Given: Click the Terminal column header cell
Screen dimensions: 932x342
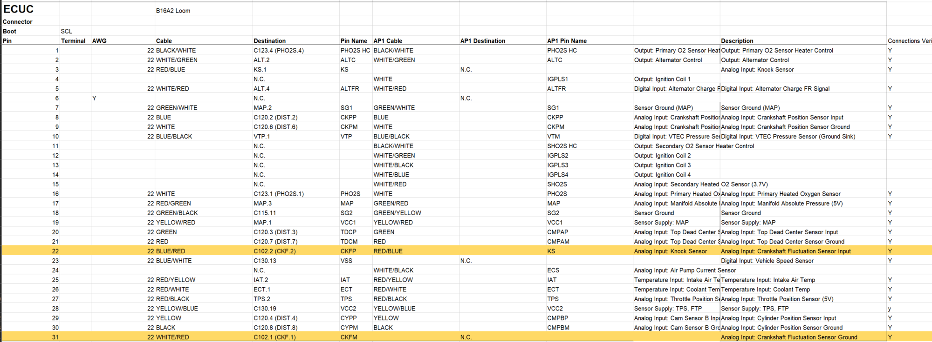Looking at the screenshot, I should [73, 41].
